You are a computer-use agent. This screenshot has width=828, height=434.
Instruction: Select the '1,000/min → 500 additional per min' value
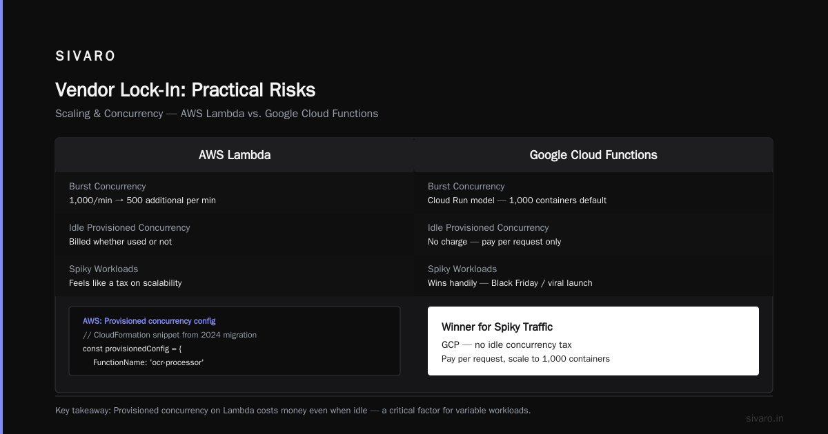(143, 200)
